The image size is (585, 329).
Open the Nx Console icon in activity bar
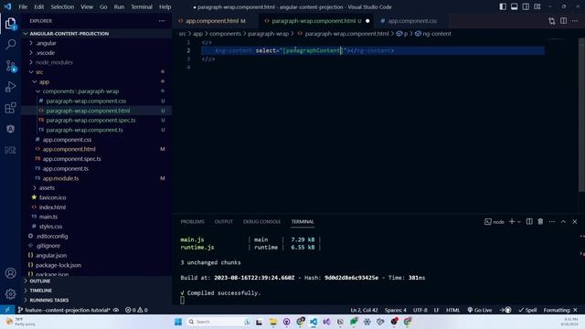(x=10, y=150)
